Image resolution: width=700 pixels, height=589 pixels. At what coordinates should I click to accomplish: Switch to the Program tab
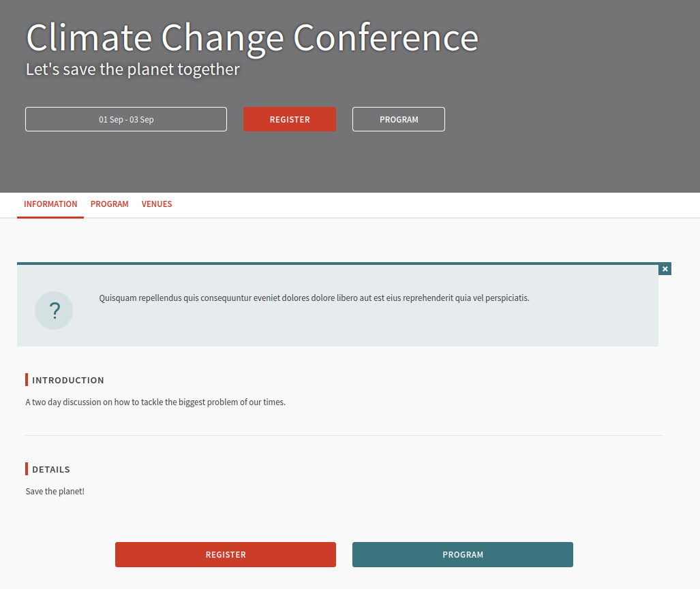coord(109,204)
